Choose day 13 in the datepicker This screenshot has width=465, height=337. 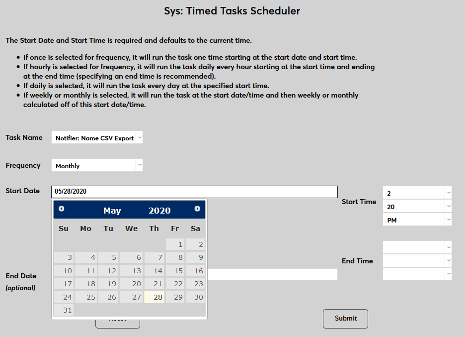pos(131,271)
